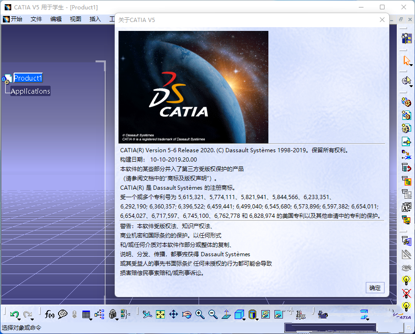Click the Product Structure workbench icon

[x=407, y=38]
